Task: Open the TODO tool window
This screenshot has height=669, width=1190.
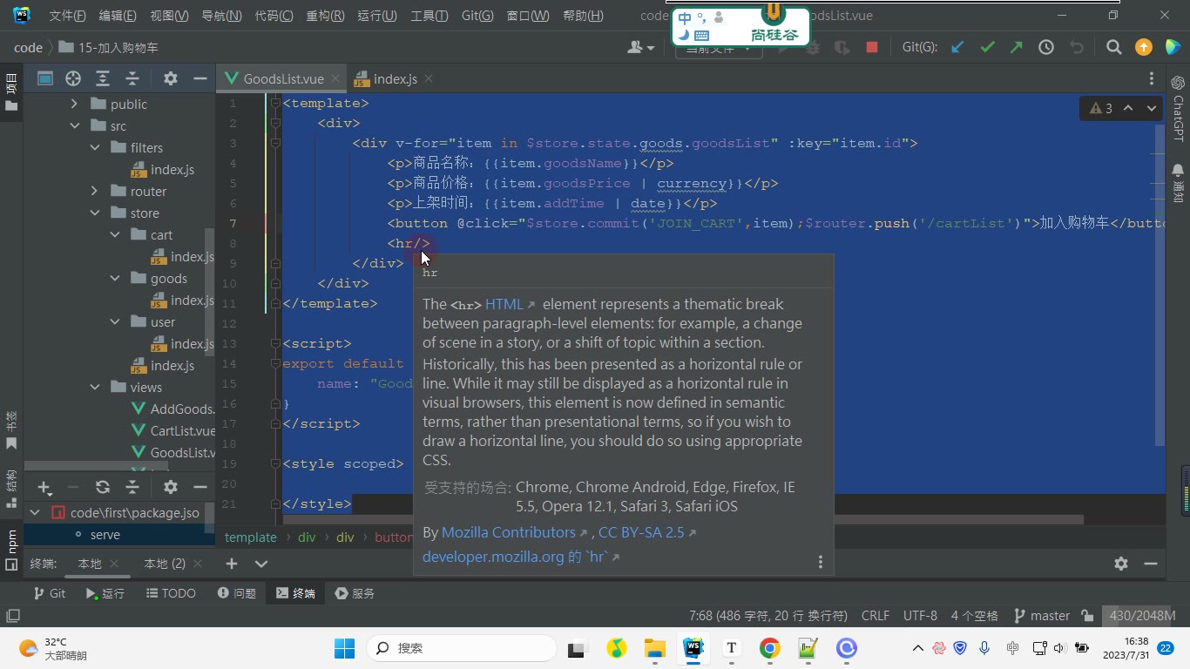Action: click(x=171, y=593)
